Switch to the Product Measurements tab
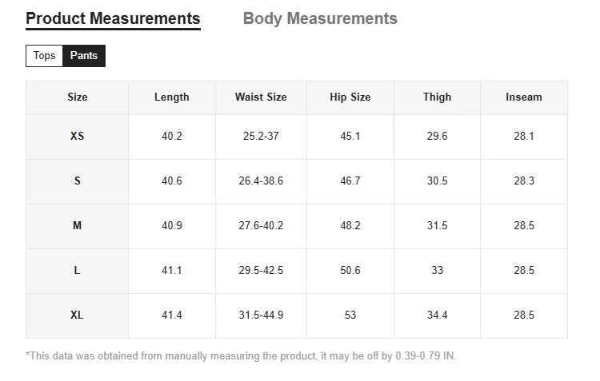 (113, 18)
